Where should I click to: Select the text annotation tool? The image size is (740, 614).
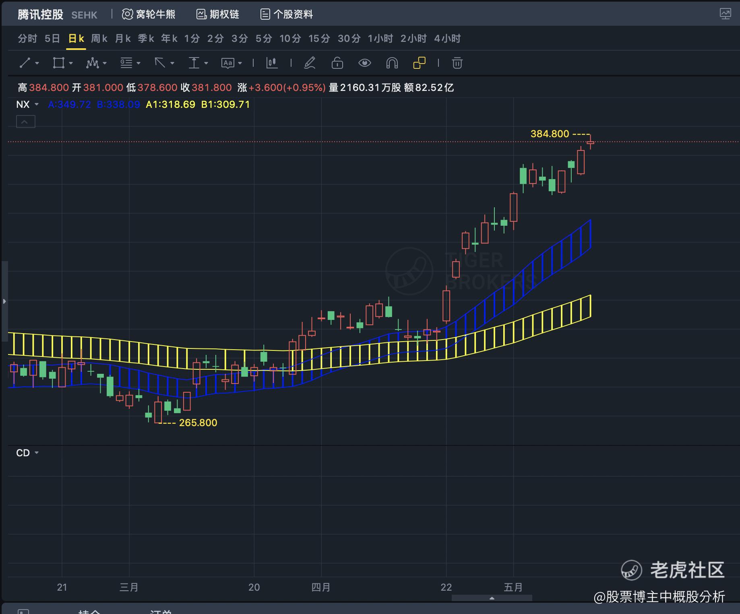pos(228,63)
